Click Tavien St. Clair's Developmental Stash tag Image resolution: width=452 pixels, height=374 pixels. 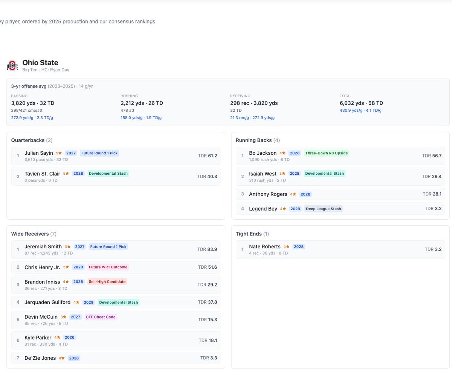[108, 174]
